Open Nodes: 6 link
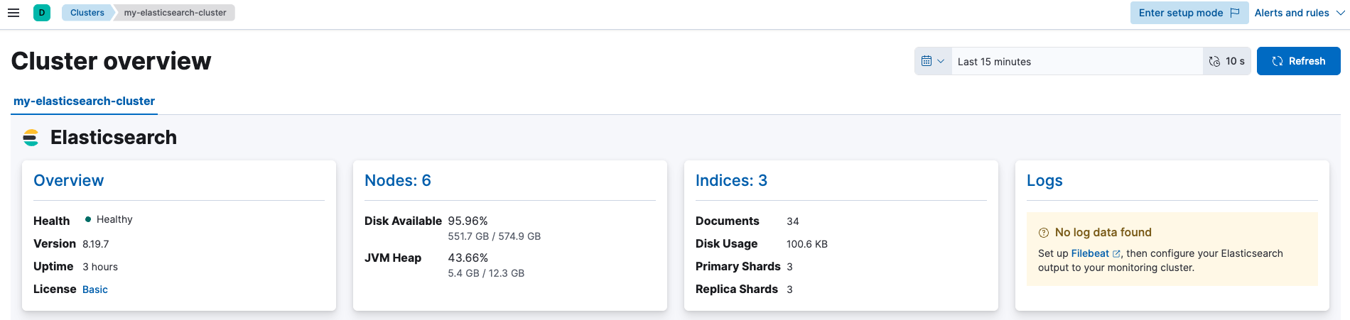 point(397,180)
